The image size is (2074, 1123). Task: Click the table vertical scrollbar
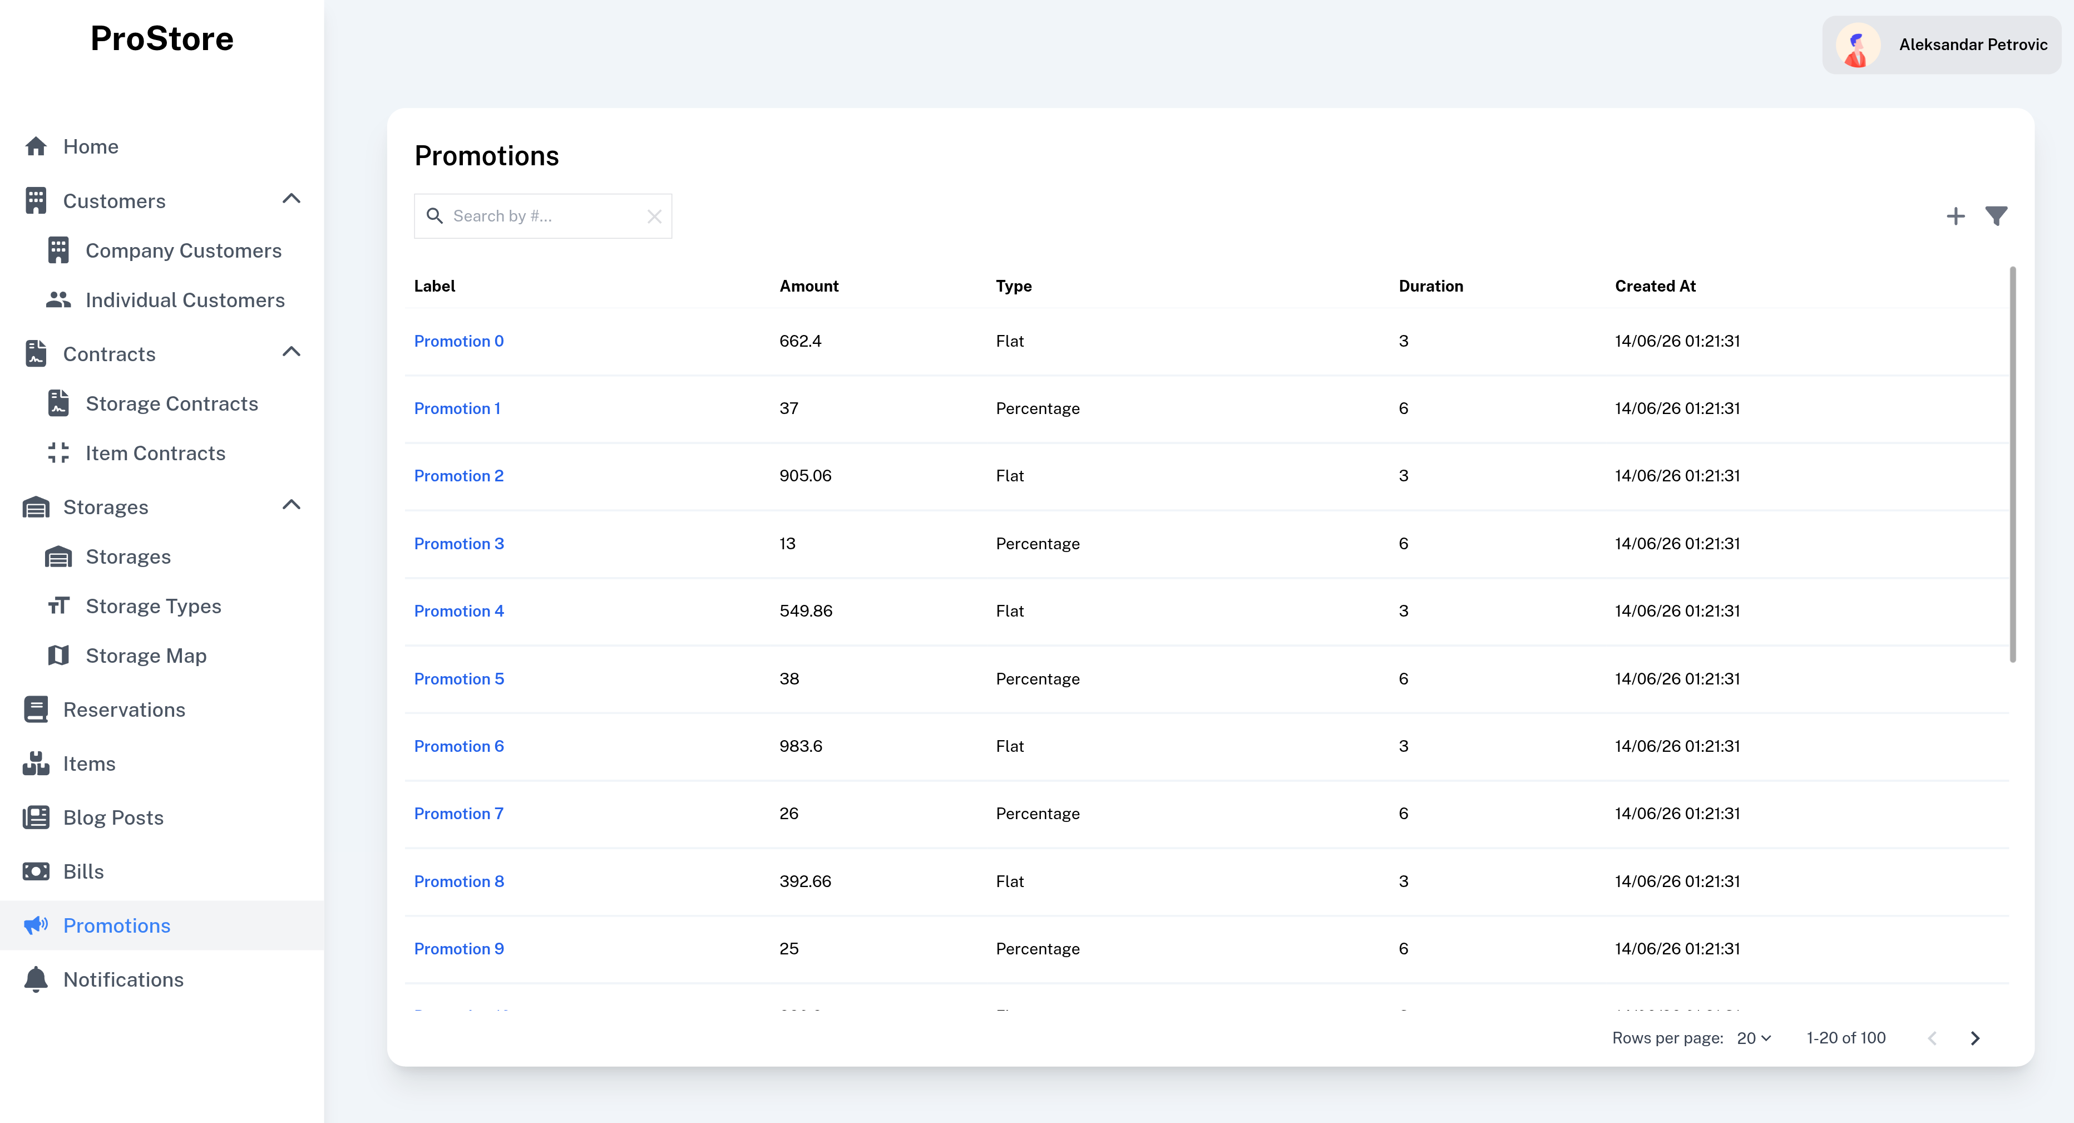click(x=2013, y=464)
